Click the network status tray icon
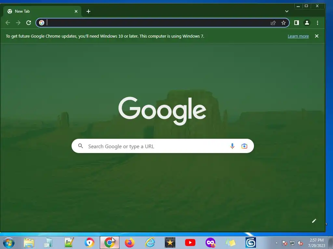Image resolution: width=333 pixels, height=249 pixels. (x=292, y=243)
